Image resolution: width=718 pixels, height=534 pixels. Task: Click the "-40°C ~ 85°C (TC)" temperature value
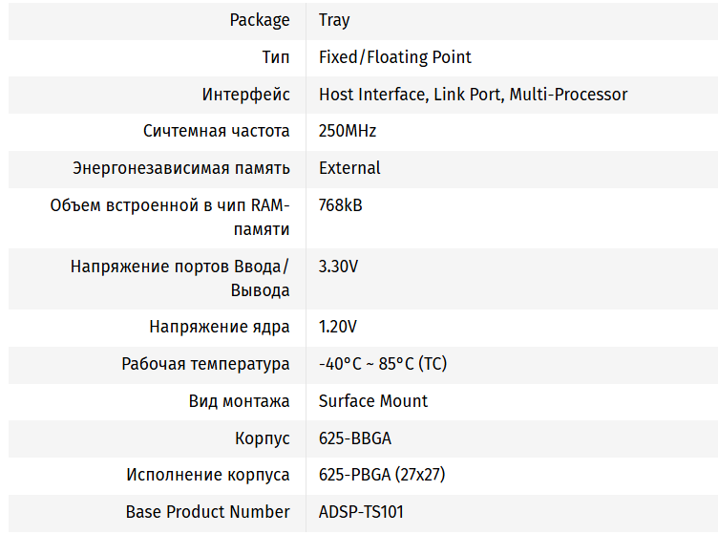point(382,364)
